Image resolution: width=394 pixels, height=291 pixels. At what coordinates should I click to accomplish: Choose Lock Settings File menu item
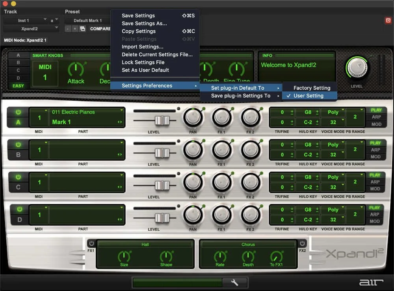point(155,62)
